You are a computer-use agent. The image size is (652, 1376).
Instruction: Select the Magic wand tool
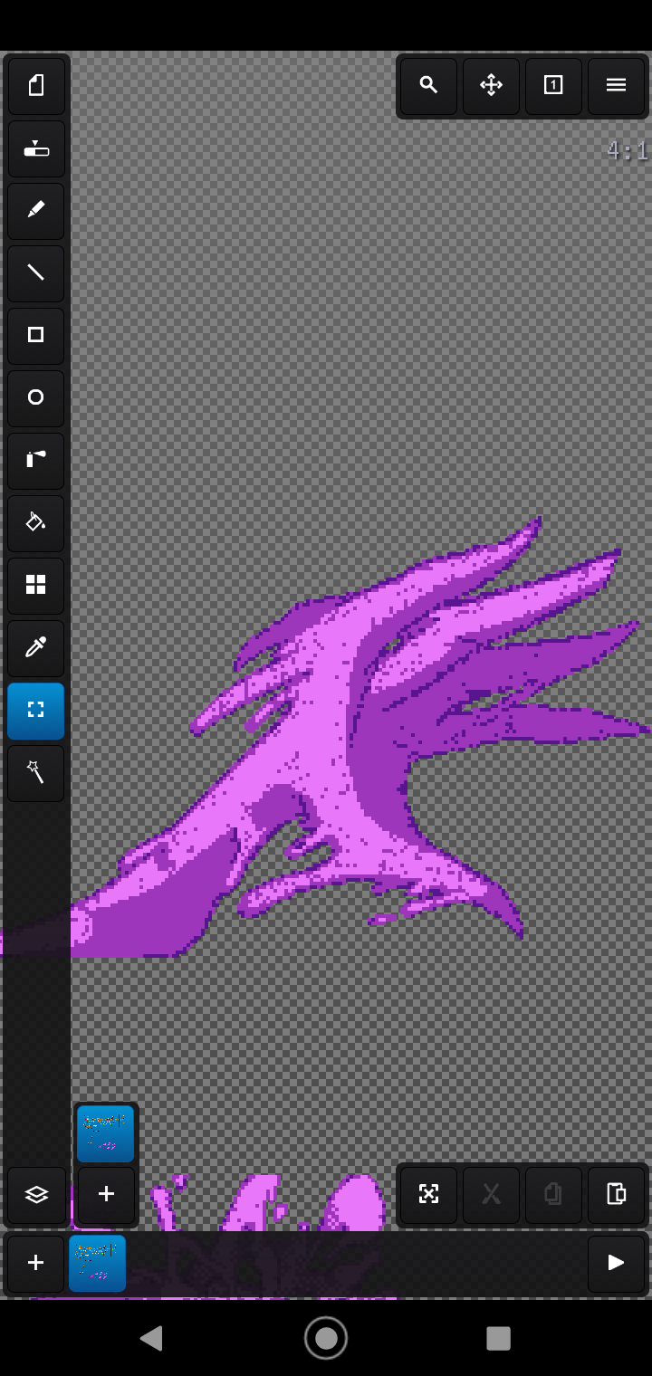tap(36, 773)
